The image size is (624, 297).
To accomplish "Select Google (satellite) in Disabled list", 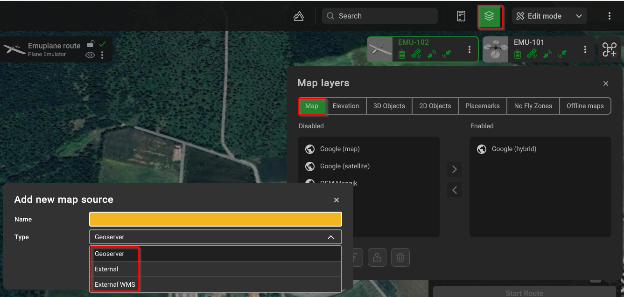I will [x=344, y=166].
